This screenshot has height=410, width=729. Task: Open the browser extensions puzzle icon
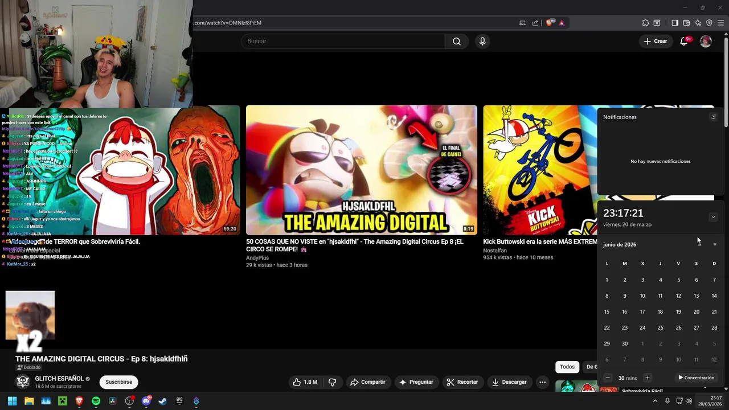click(x=645, y=23)
